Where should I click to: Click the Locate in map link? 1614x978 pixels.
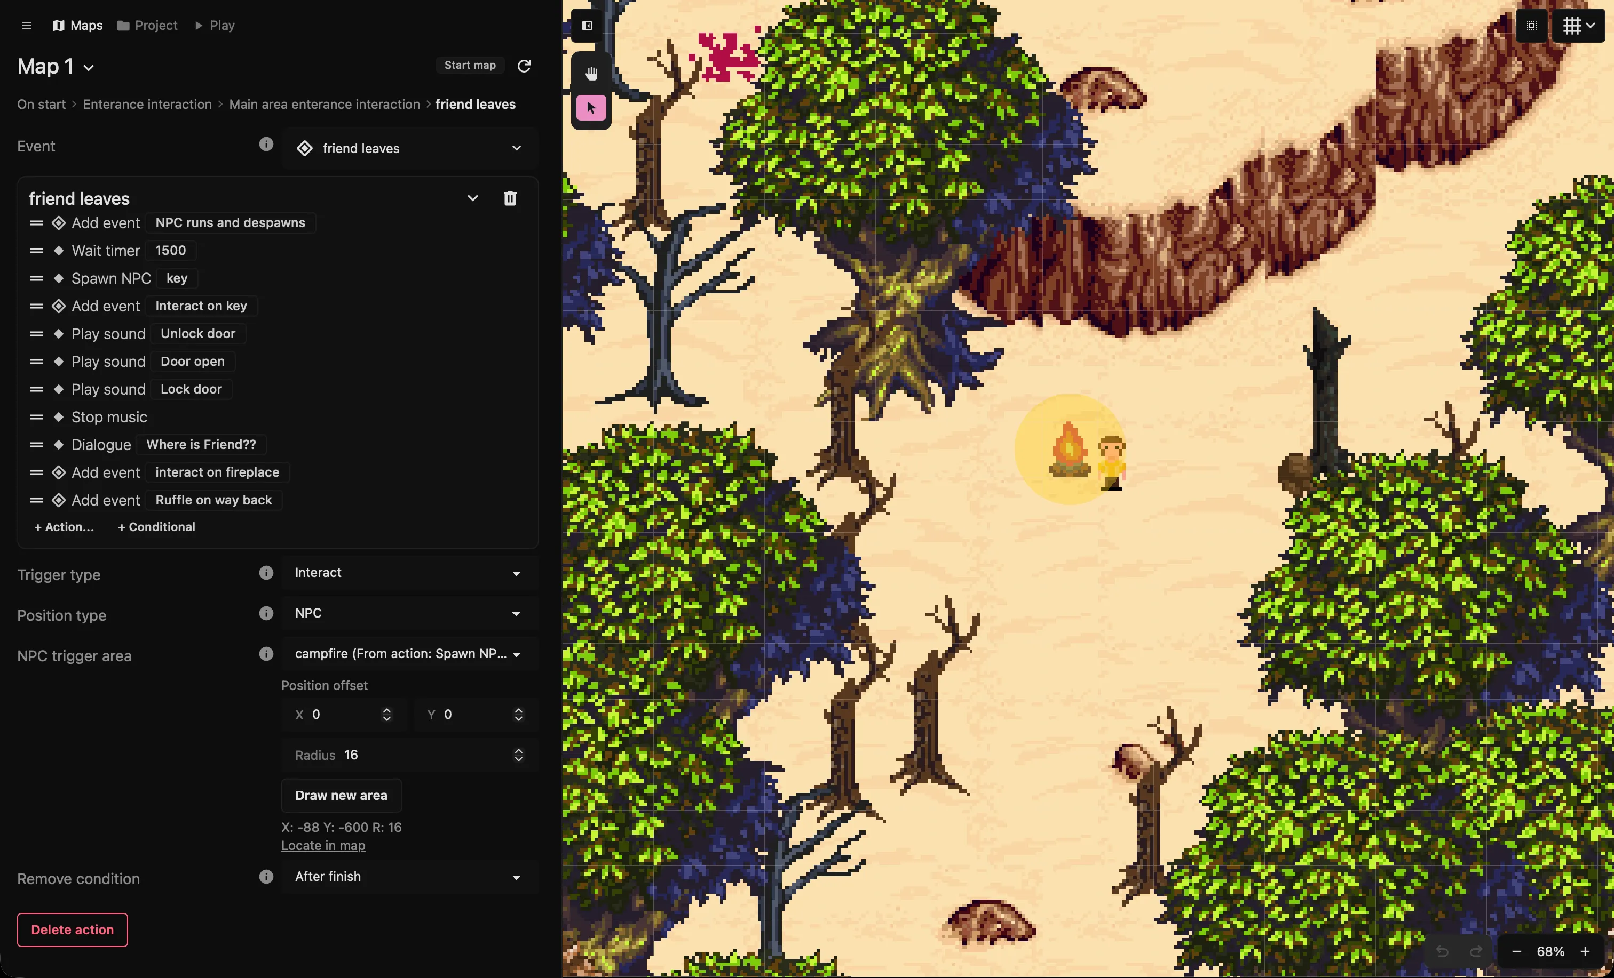(323, 845)
